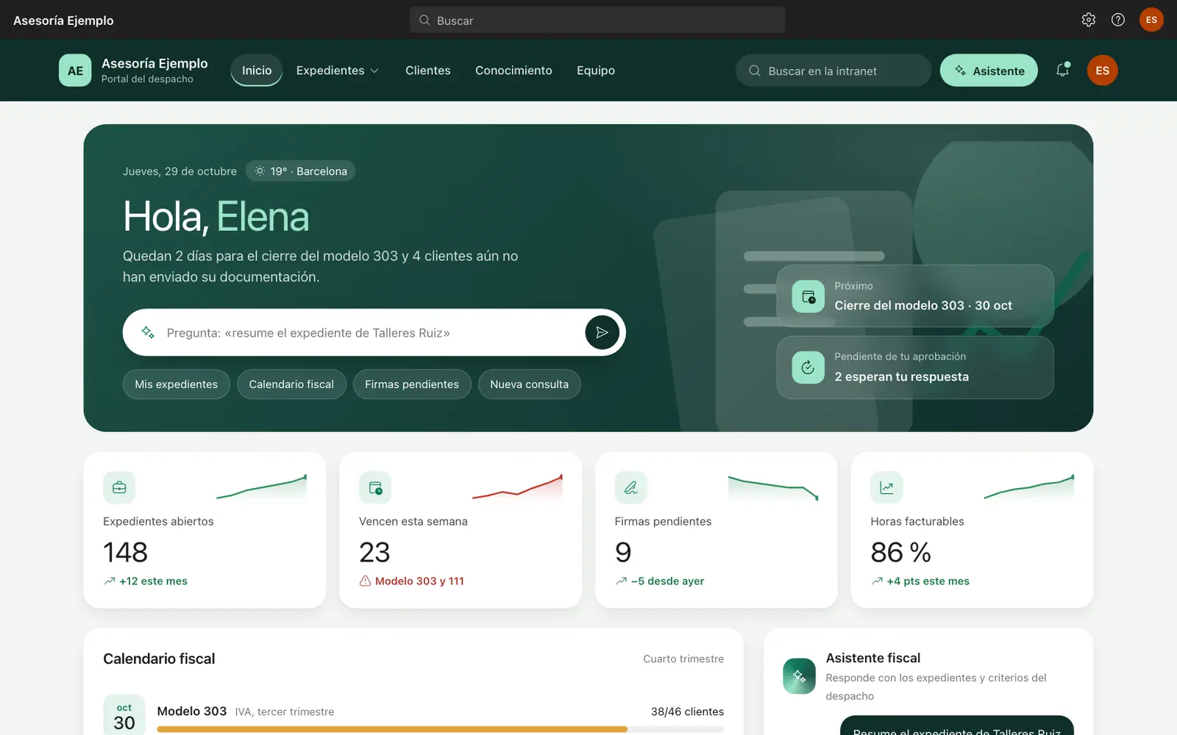Open the Conocimiento section
The image size is (1177, 735).
(x=513, y=71)
